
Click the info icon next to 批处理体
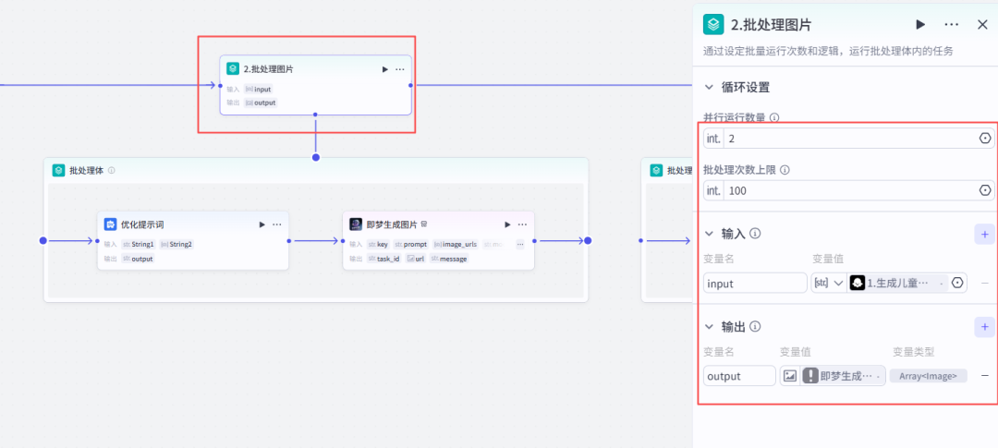coord(112,171)
